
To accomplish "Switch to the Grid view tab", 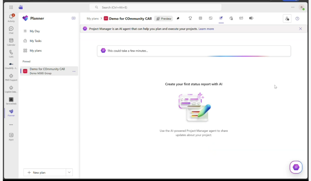I will (200, 18).
